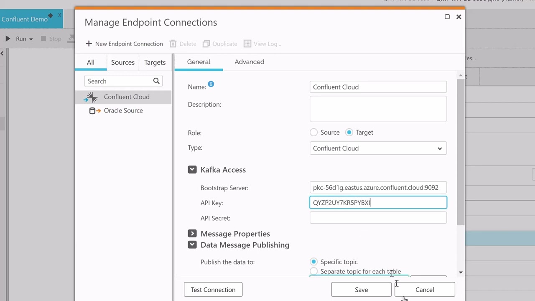Click the API Key input field

pyautogui.click(x=378, y=203)
